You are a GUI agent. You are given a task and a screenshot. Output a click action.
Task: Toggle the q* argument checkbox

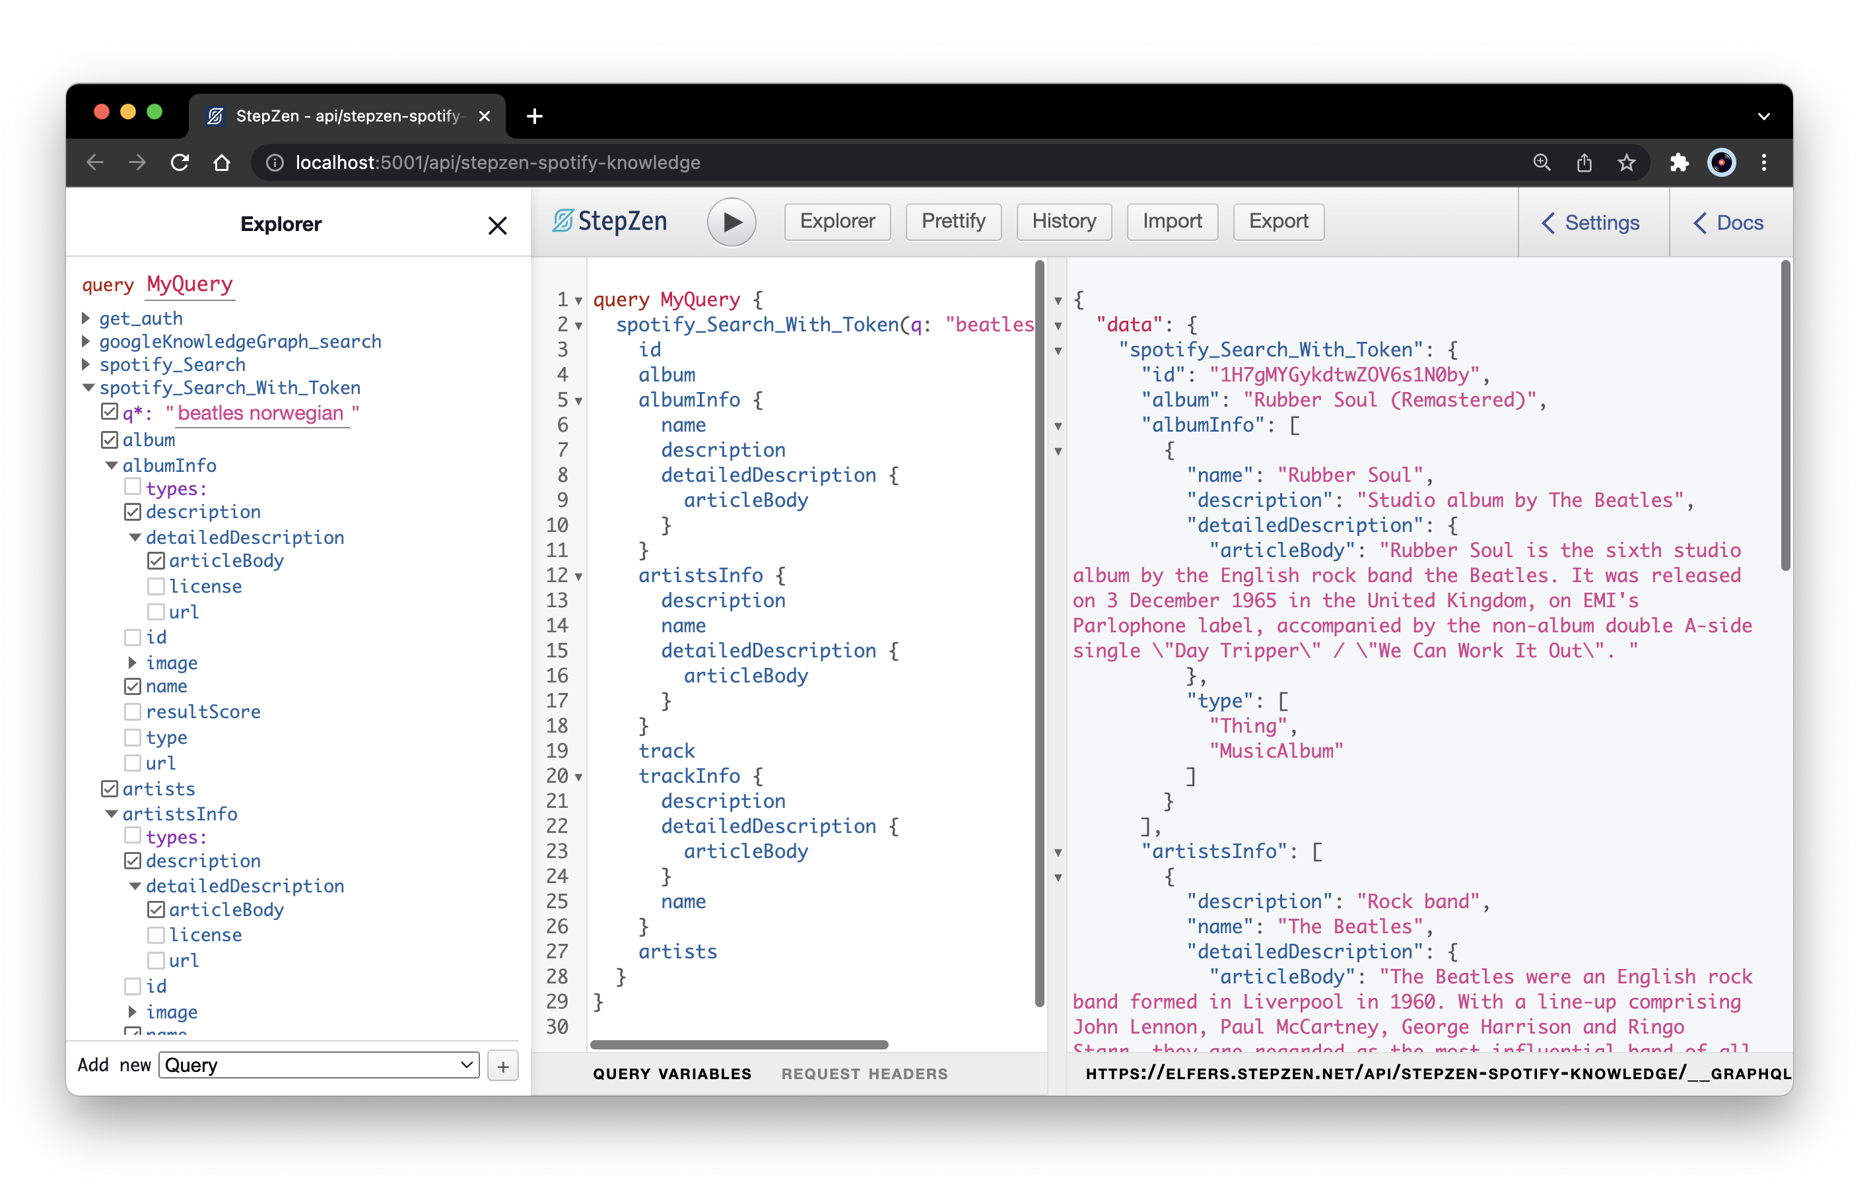pos(109,412)
